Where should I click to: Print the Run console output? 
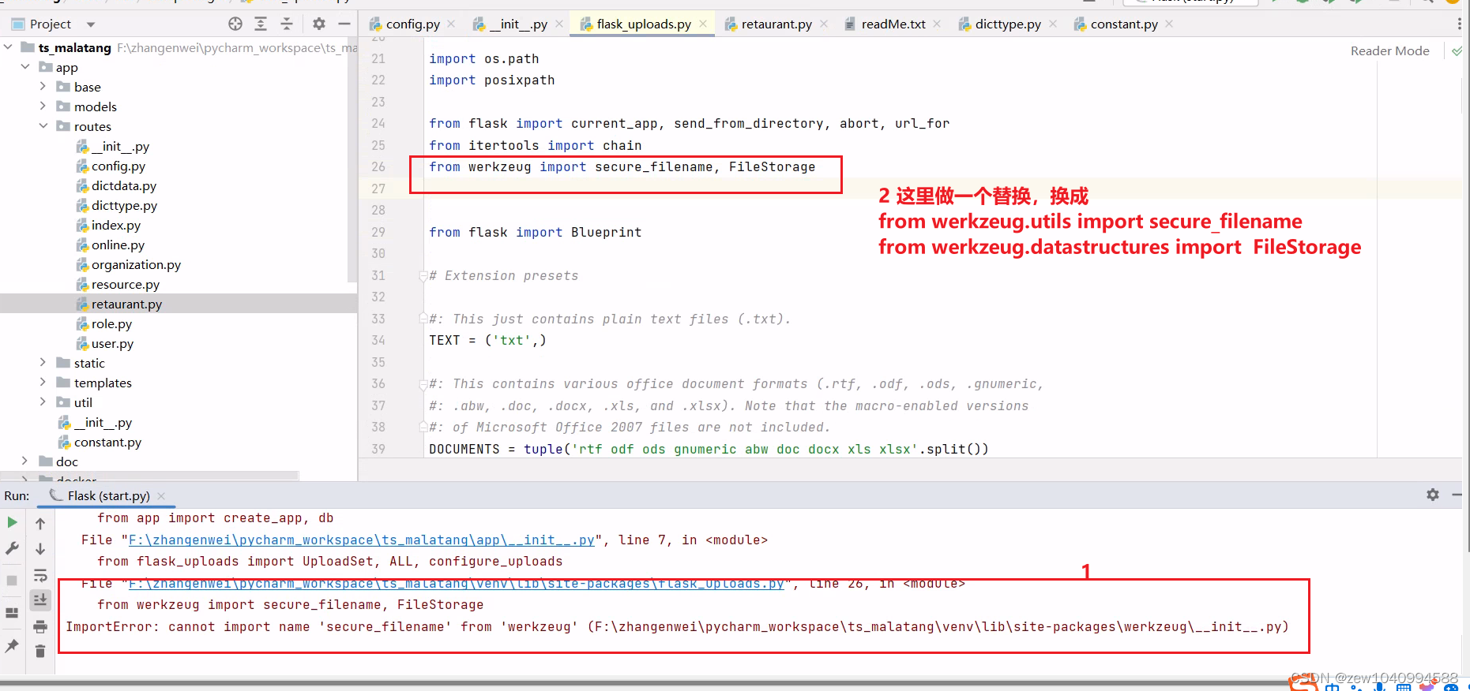(x=40, y=626)
